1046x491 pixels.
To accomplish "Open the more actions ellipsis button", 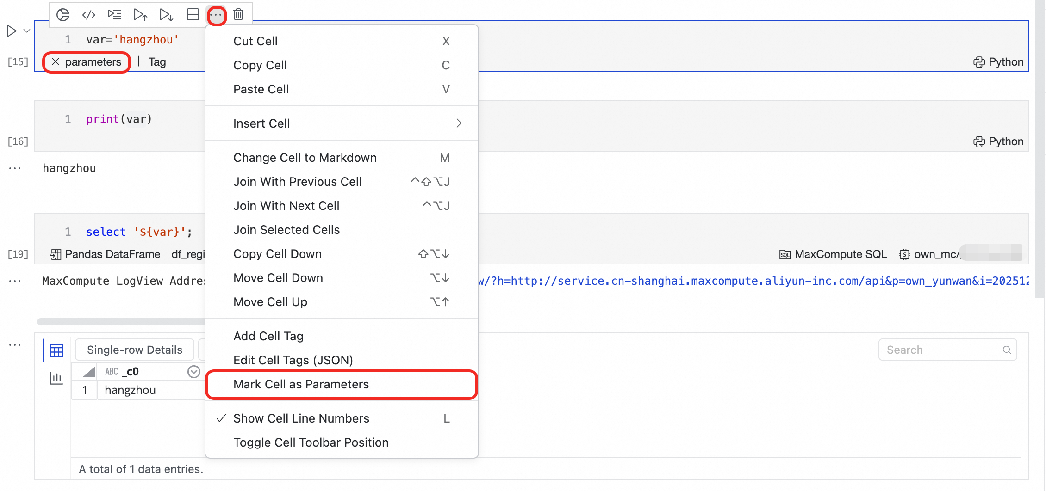I will (216, 15).
